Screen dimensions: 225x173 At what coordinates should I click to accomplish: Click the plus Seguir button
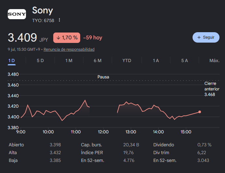pos(206,37)
